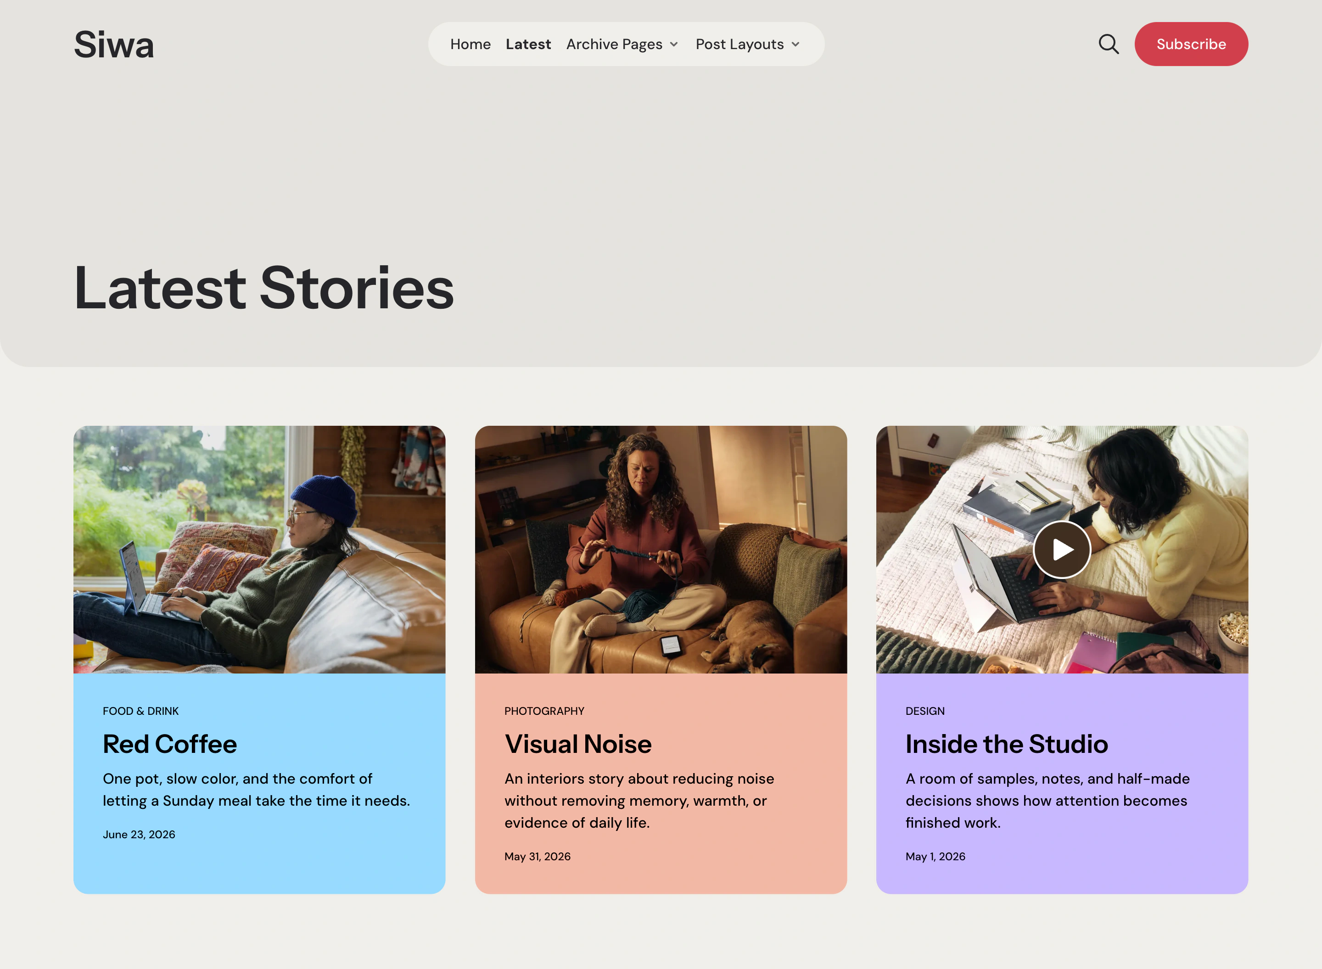The image size is (1322, 969).
Task: Open the Archive Pages menu
Action: click(x=614, y=44)
